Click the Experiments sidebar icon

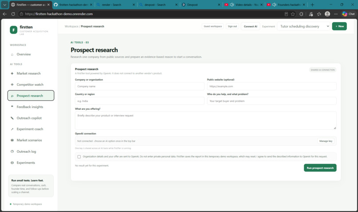[12, 162]
